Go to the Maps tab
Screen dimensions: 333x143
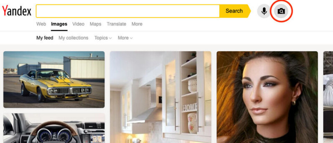(95, 24)
